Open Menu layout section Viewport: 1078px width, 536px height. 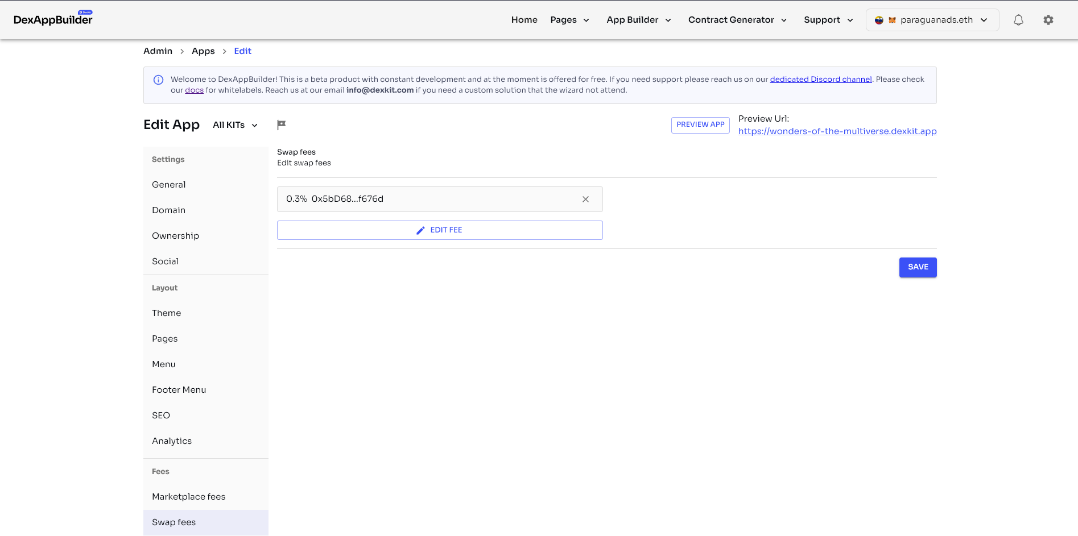(206, 364)
